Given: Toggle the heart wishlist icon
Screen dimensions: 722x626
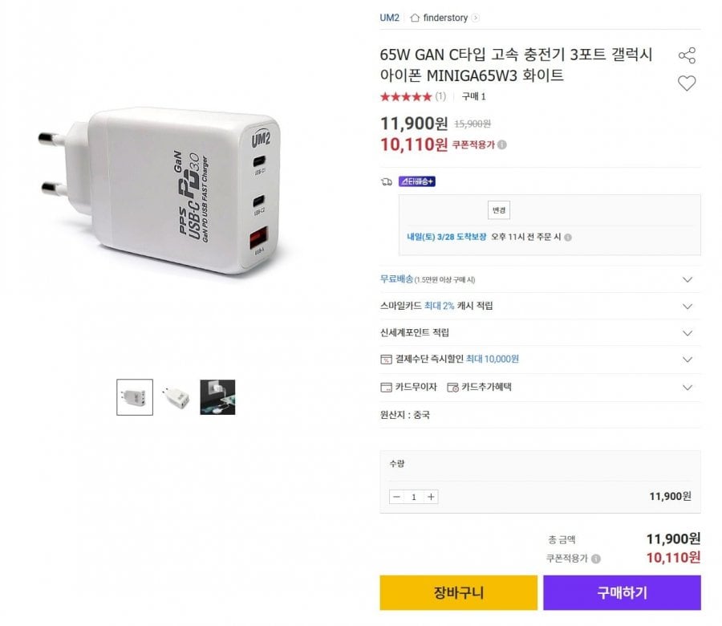Looking at the screenshot, I should point(687,82).
